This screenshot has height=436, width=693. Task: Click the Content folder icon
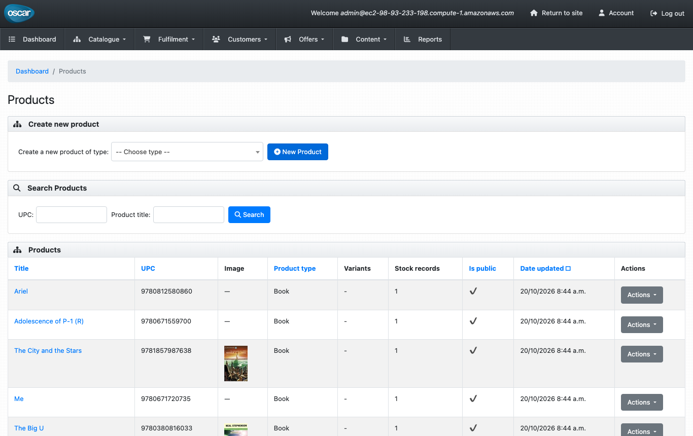(x=345, y=39)
